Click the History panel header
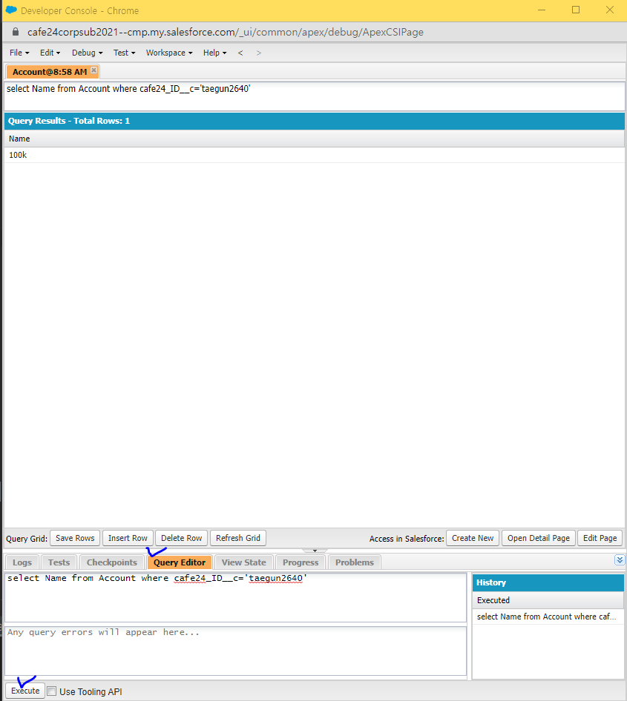This screenshot has width=627, height=701. [x=548, y=583]
